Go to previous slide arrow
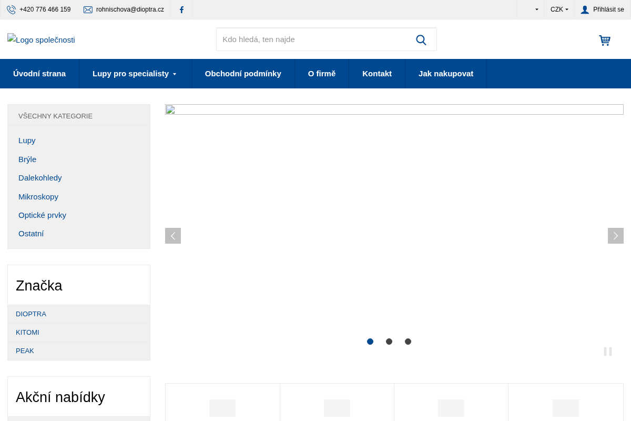The height and width of the screenshot is (421, 631). coord(173,236)
